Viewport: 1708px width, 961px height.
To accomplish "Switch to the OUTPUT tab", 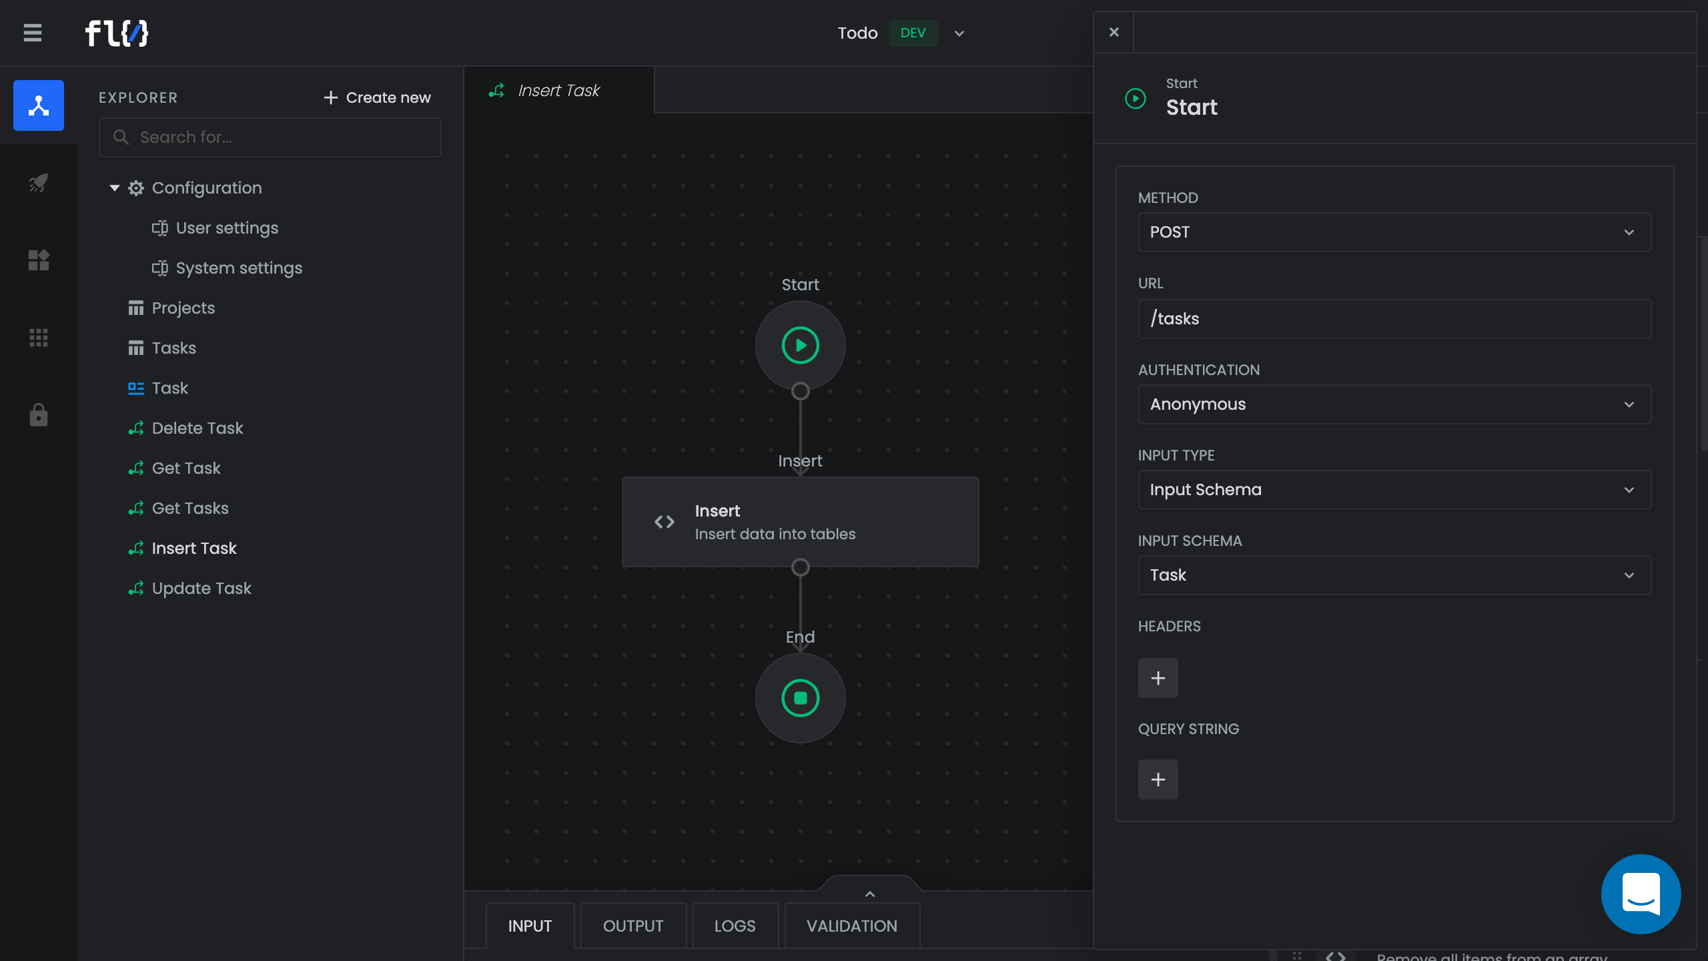I will (x=633, y=926).
